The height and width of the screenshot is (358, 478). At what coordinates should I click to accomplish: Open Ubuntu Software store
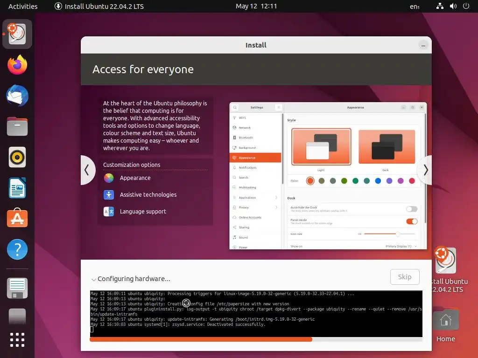click(x=17, y=218)
